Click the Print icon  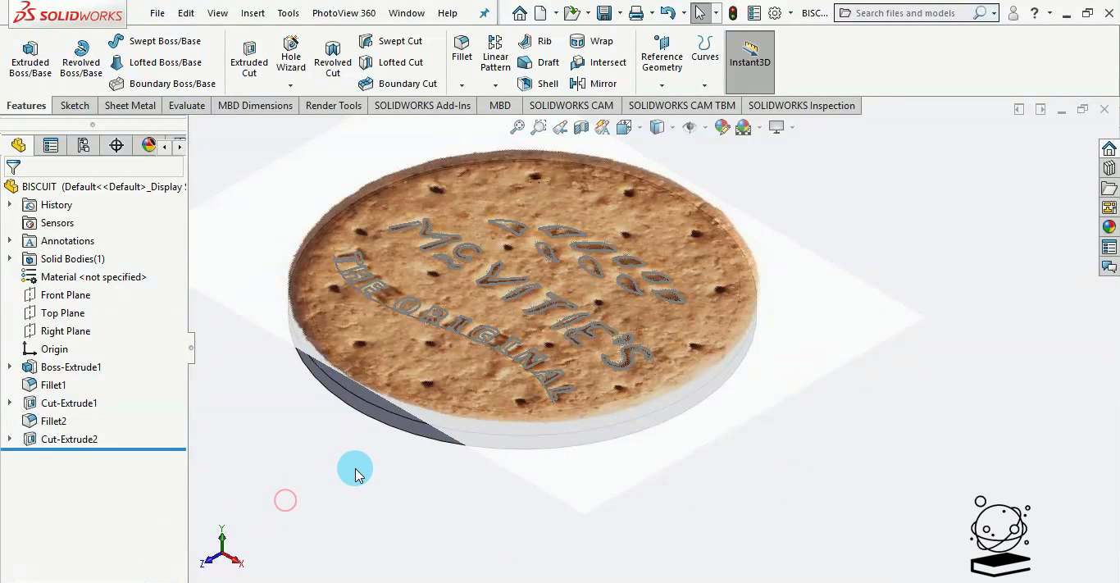tap(636, 13)
